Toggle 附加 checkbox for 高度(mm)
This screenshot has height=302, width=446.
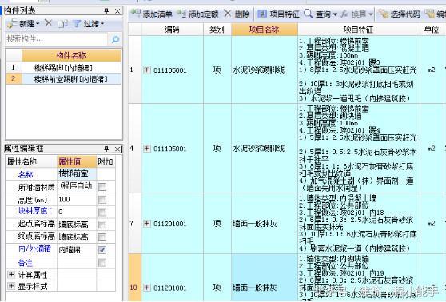pyautogui.click(x=102, y=200)
